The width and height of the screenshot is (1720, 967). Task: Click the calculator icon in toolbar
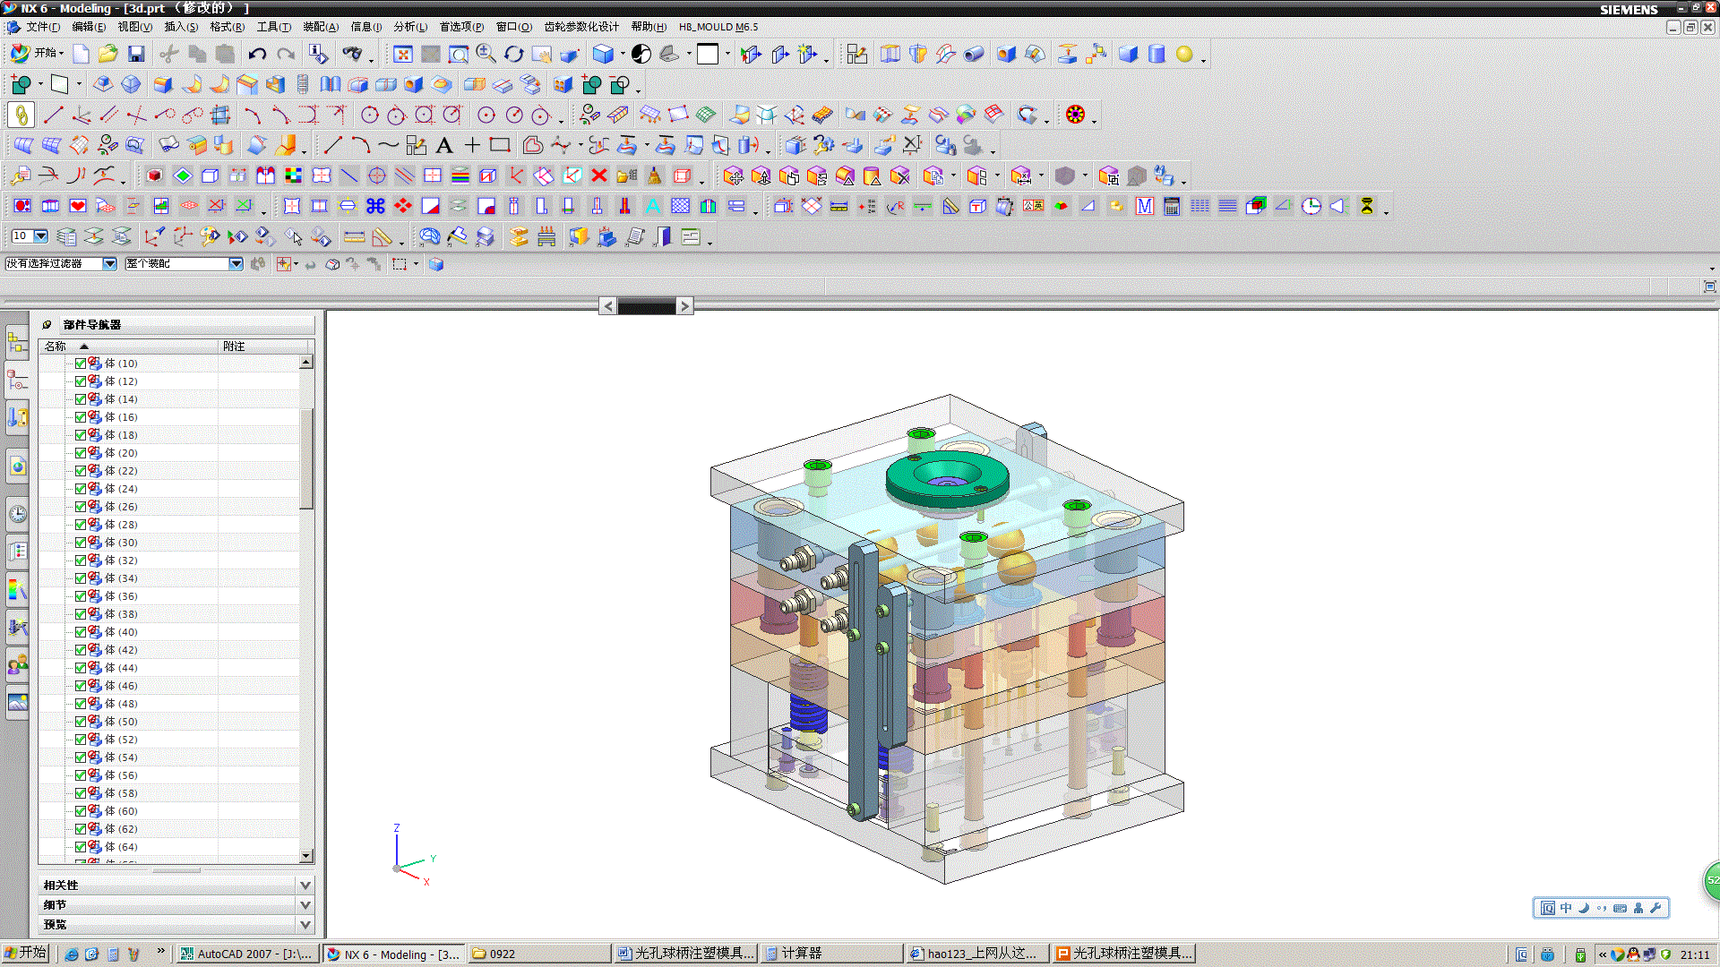[x=1171, y=207]
